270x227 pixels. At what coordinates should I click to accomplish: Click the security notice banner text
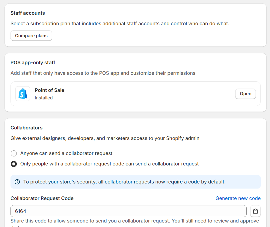click(124, 182)
